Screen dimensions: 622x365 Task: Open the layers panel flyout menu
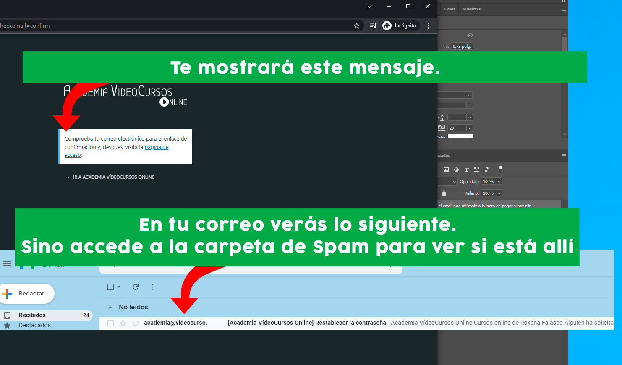click(564, 156)
